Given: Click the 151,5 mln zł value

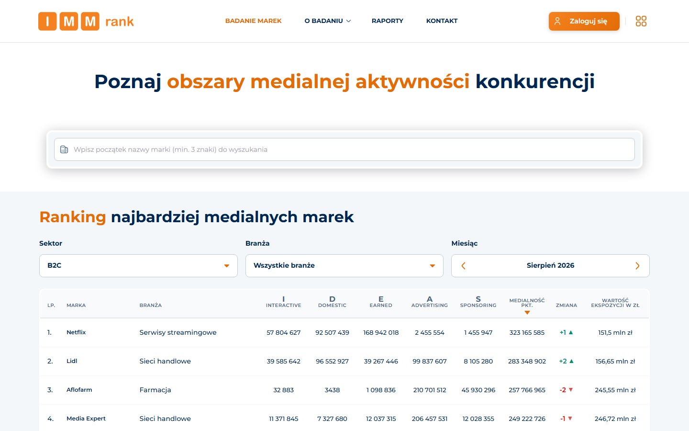Looking at the screenshot, I should 615,332.
